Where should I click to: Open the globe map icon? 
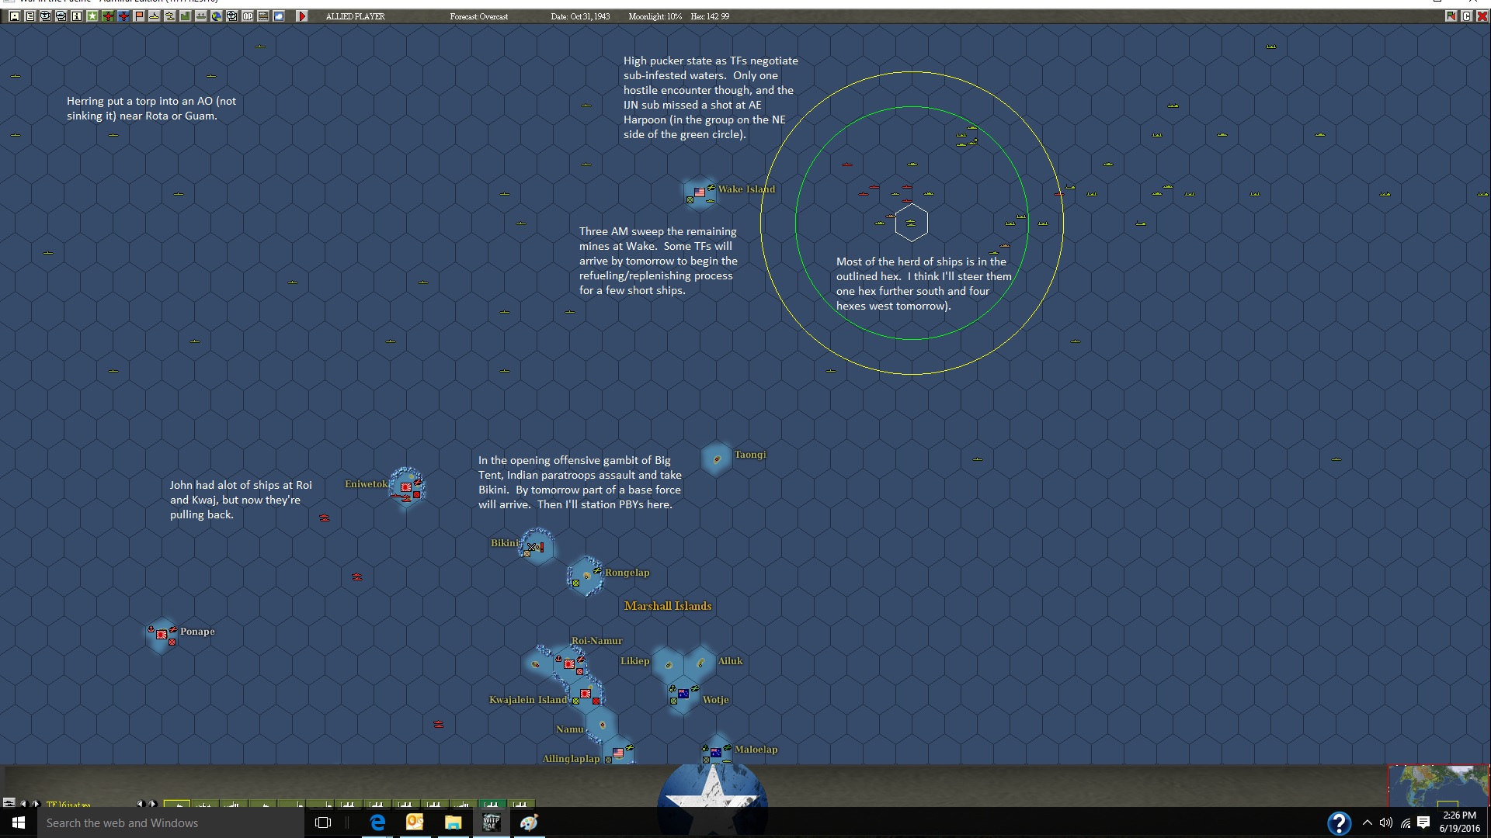(x=216, y=16)
